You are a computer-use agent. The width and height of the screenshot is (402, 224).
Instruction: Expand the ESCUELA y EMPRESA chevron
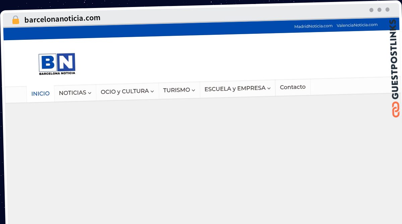[269, 89]
